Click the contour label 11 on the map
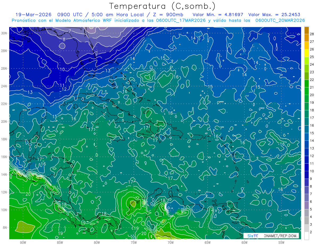 (x=62, y=85)
